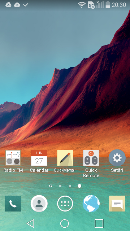
Task: Open the app drawer grid button
Action: [65, 204]
